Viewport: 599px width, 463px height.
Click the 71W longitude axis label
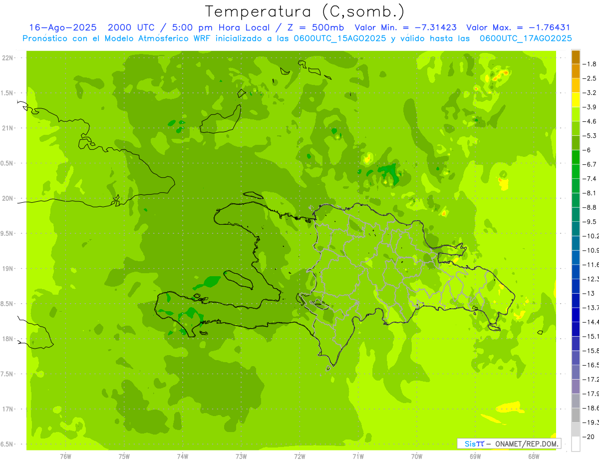[358, 456]
